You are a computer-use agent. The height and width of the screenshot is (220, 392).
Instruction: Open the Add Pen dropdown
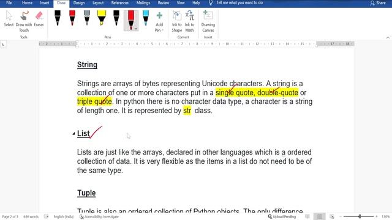[159, 21]
